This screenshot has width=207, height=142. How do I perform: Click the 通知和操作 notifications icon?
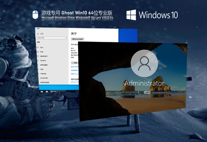(x=38, y=56)
